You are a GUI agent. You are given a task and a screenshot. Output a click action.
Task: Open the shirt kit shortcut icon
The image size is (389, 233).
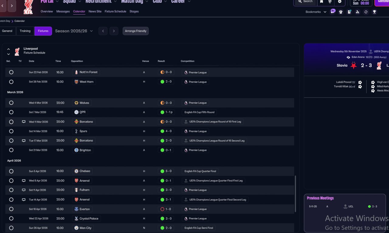(x=341, y=12)
